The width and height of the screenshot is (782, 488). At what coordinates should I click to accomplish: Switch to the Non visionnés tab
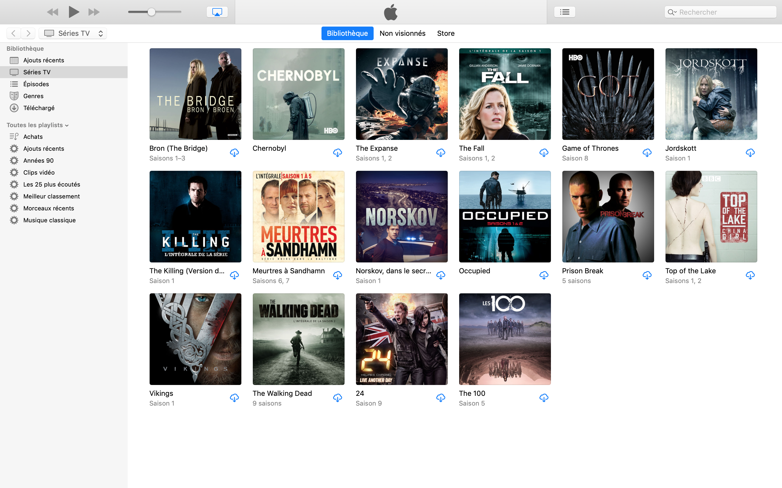[402, 33]
